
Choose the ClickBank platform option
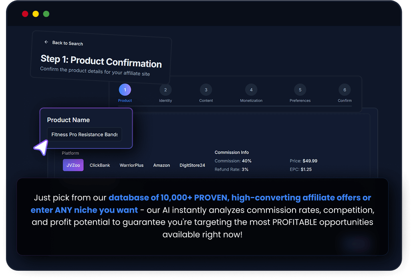click(100, 165)
